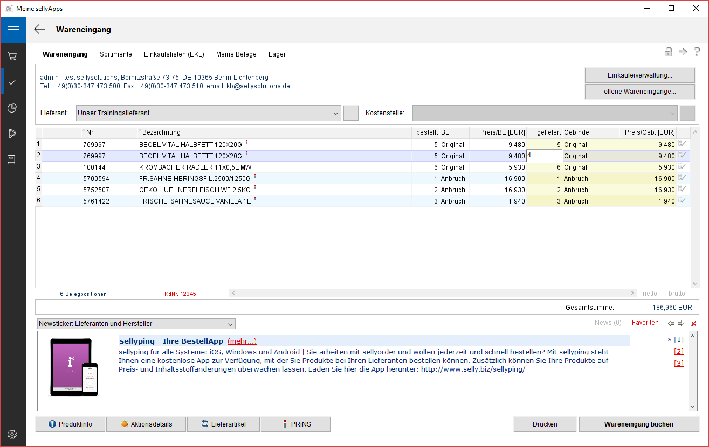Image resolution: width=709 pixels, height=447 pixels.
Task: Open settings gear at sidebar bottom
Action: pos(13,434)
